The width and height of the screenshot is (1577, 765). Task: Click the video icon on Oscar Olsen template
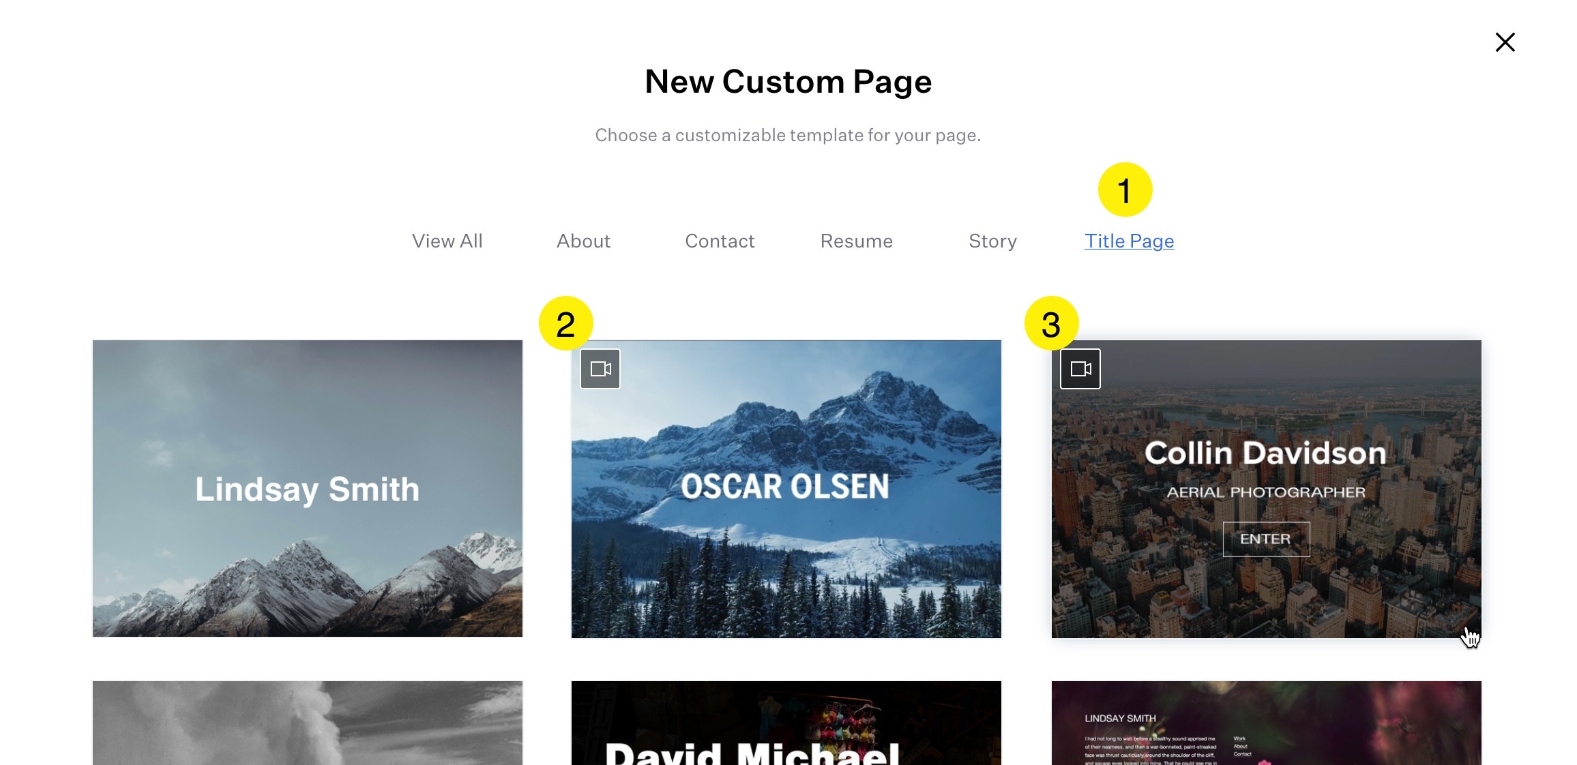pos(600,369)
